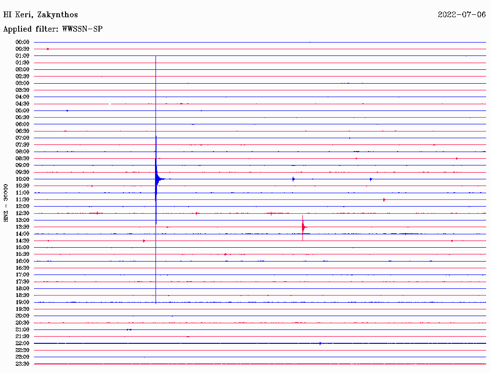Click the 17:30 time label
This screenshot has width=490, height=373.
coord(22,282)
